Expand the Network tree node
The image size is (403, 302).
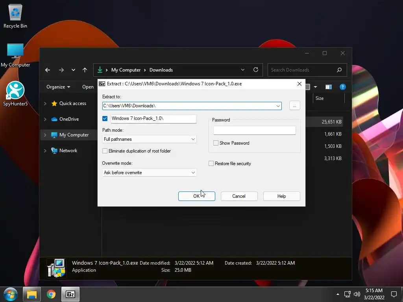pyautogui.click(x=45, y=151)
